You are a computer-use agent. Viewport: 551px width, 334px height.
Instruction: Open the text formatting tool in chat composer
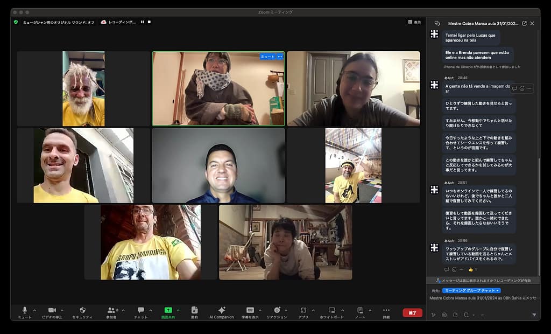click(x=434, y=315)
